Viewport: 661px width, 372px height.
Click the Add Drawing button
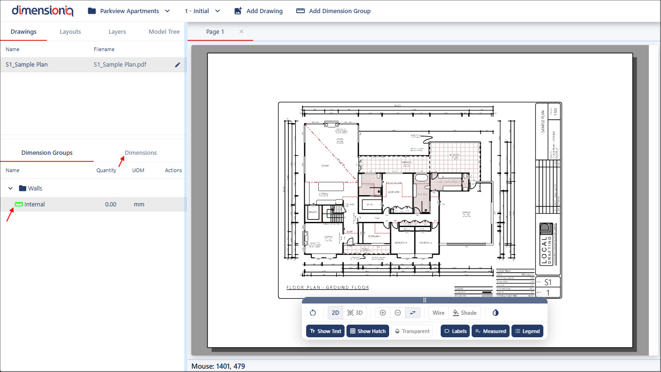[x=258, y=11]
